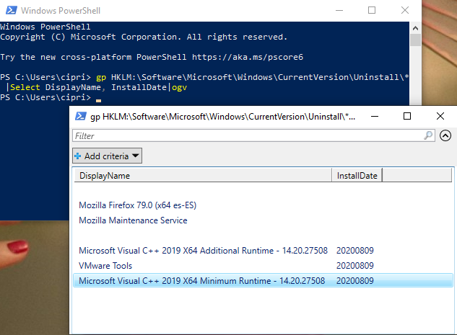Click the aka.ms/pscore6 URL text in console

click(x=248, y=57)
